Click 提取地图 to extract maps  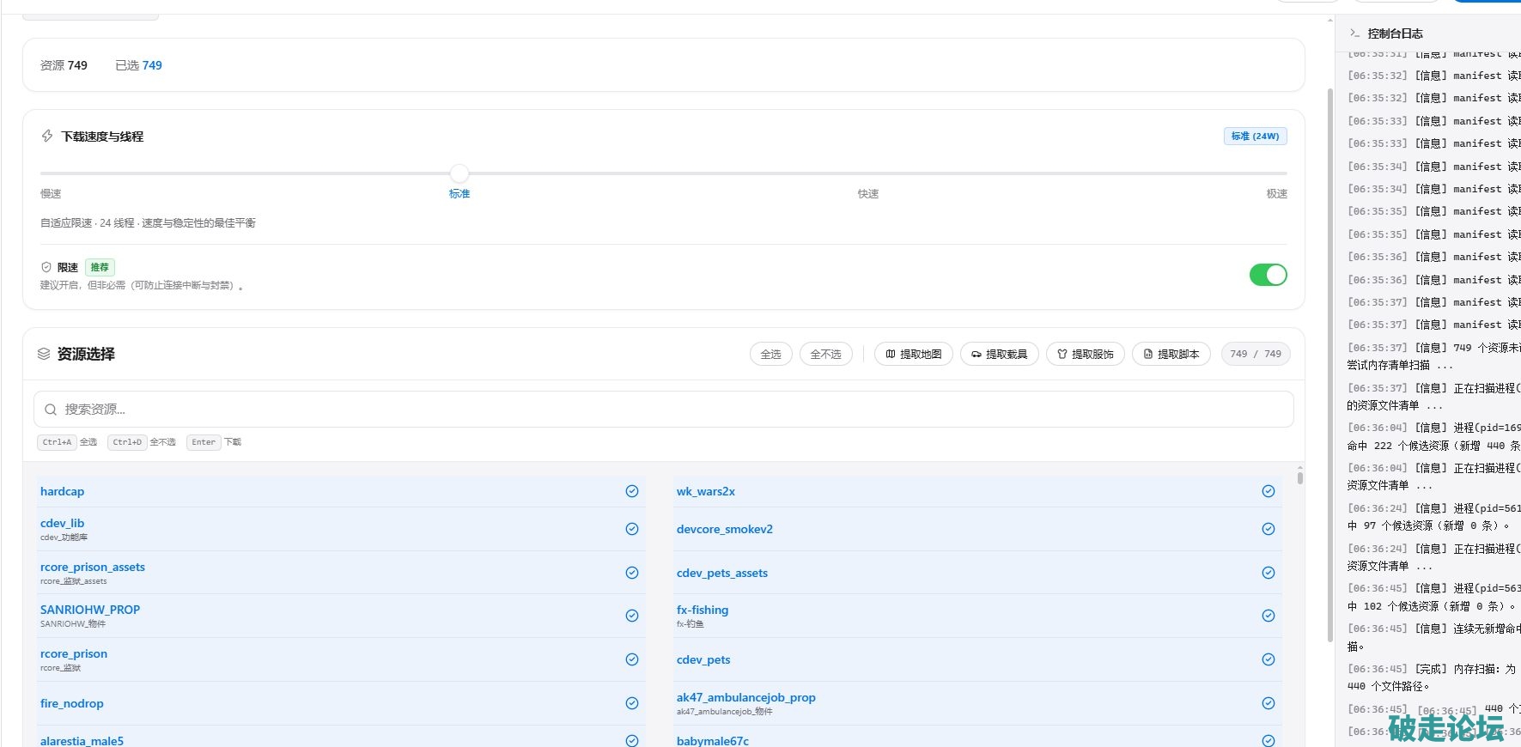click(914, 354)
